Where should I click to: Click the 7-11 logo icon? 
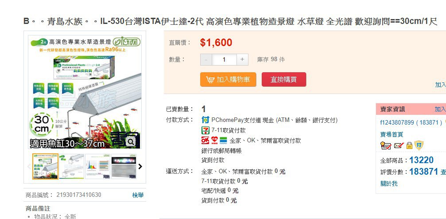[x=205, y=130]
